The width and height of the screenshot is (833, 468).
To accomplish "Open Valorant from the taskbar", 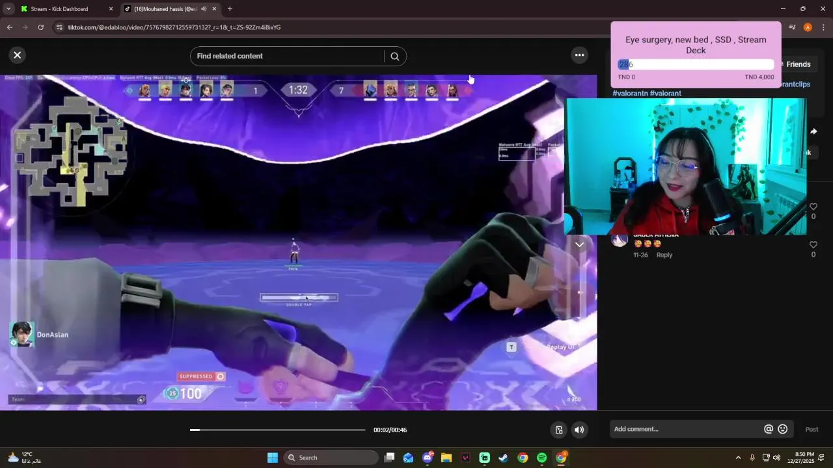I will tap(465, 458).
